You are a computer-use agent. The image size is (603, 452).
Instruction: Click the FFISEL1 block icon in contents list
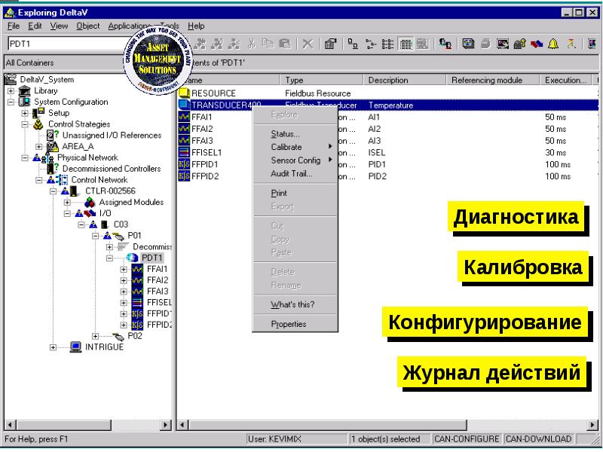[x=184, y=152]
